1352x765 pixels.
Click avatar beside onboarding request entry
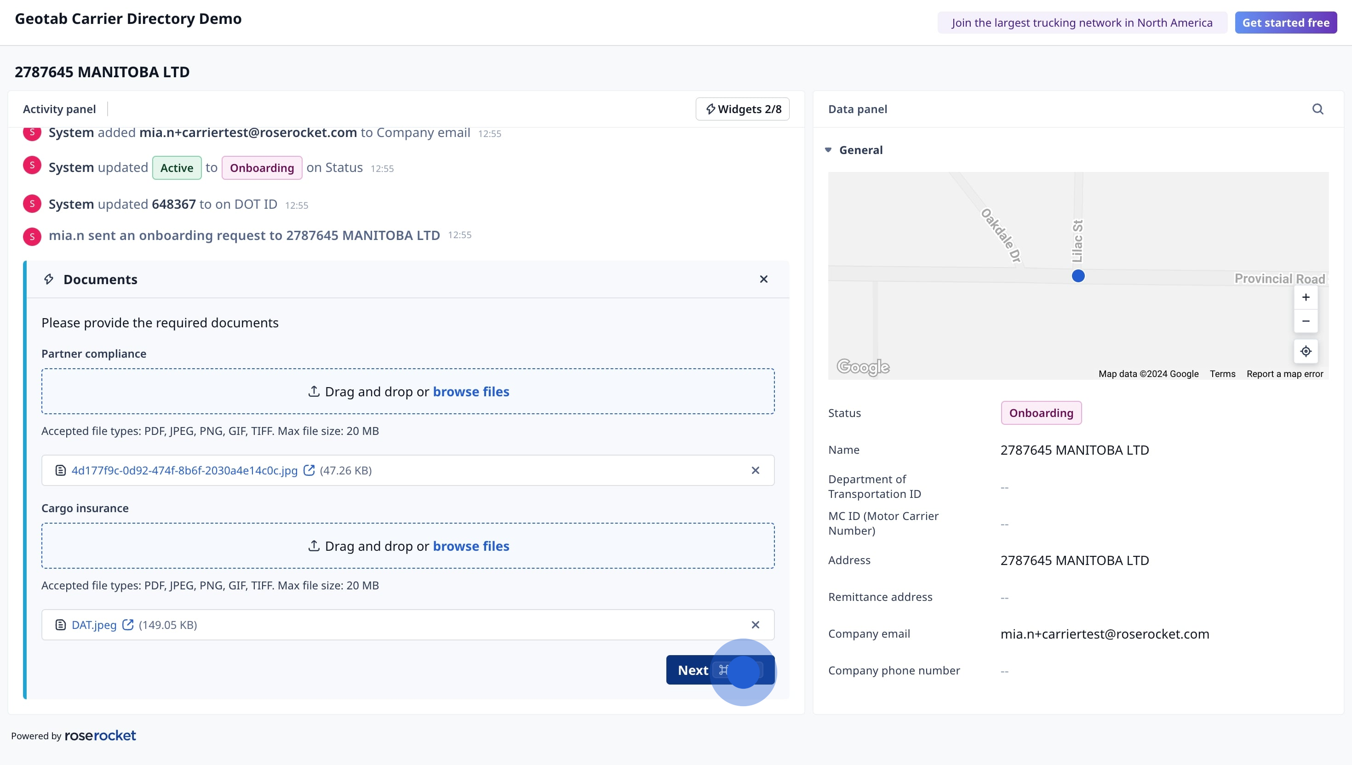coord(32,236)
